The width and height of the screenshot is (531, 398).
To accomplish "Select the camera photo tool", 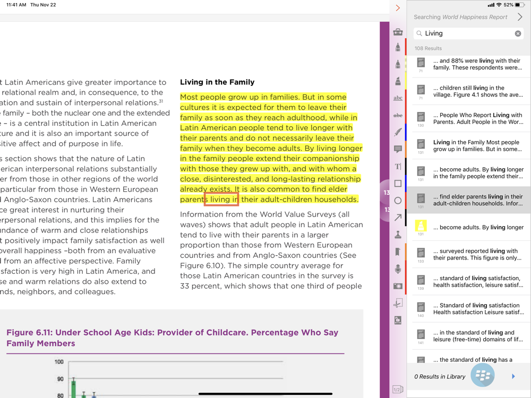I will click(398, 286).
